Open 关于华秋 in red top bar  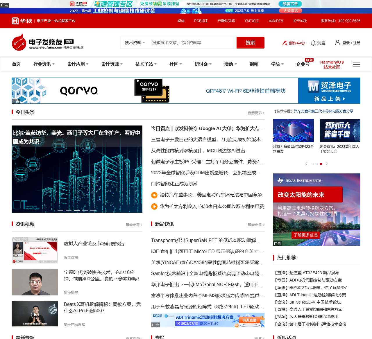300,21
